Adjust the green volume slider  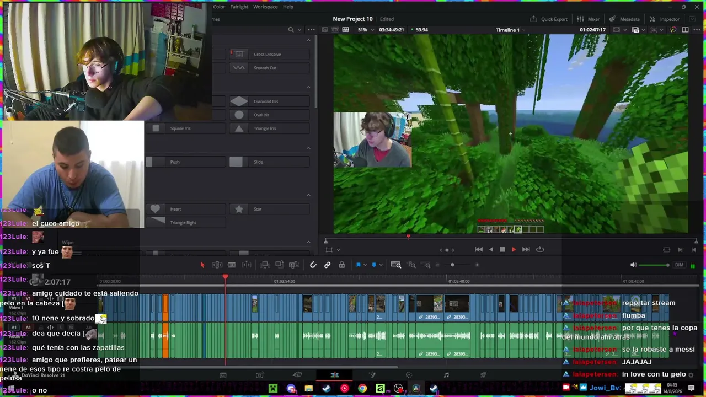click(x=654, y=265)
